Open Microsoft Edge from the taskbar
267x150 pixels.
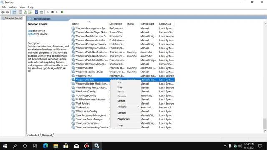tap(45, 146)
